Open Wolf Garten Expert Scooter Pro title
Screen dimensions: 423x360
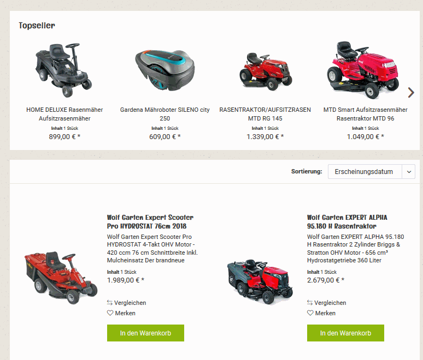pos(150,221)
